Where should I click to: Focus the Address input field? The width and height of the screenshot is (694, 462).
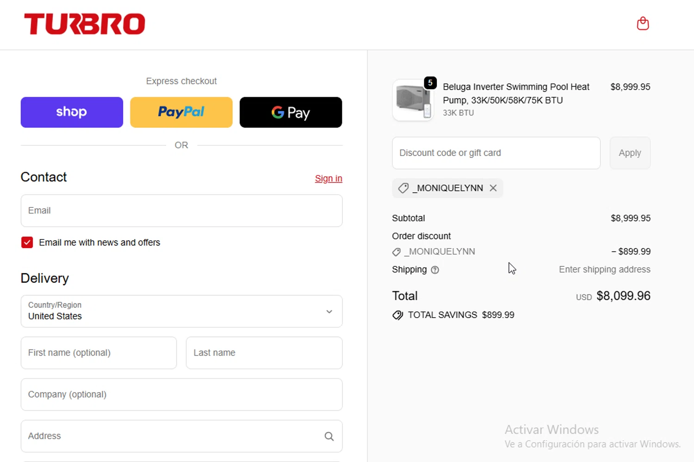pos(181,436)
